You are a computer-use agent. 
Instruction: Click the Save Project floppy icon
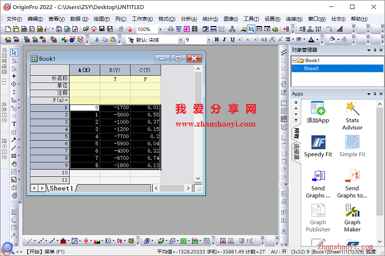(102, 29)
